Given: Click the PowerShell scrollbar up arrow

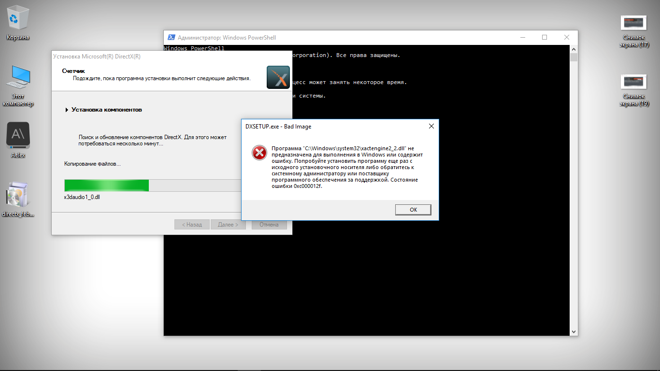Looking at the screenshot, I should click(574, 49).
